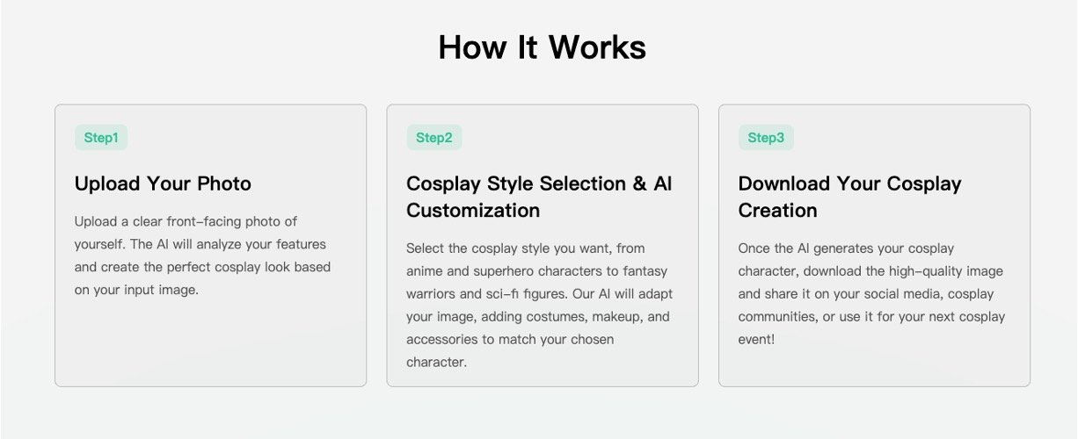Click the word "event!" in Step3
Image resolution: width=1078 pixels, height=439 pixels.
click(756, 339)
